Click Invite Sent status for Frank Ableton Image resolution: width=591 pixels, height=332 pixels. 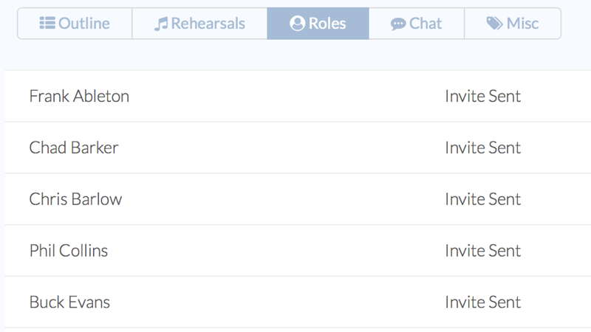point(483,97)
